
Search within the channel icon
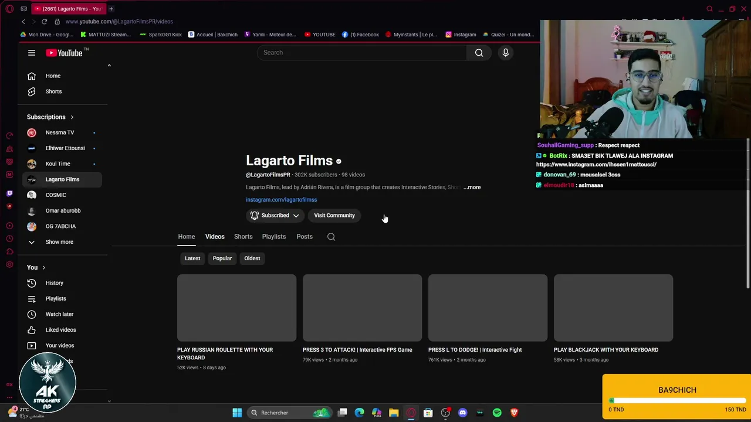331,237
